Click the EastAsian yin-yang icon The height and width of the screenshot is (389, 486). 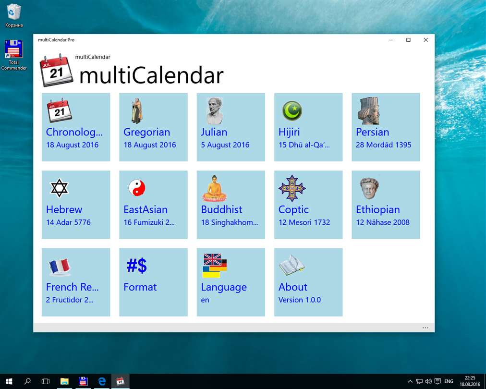(x=137, y=188)
